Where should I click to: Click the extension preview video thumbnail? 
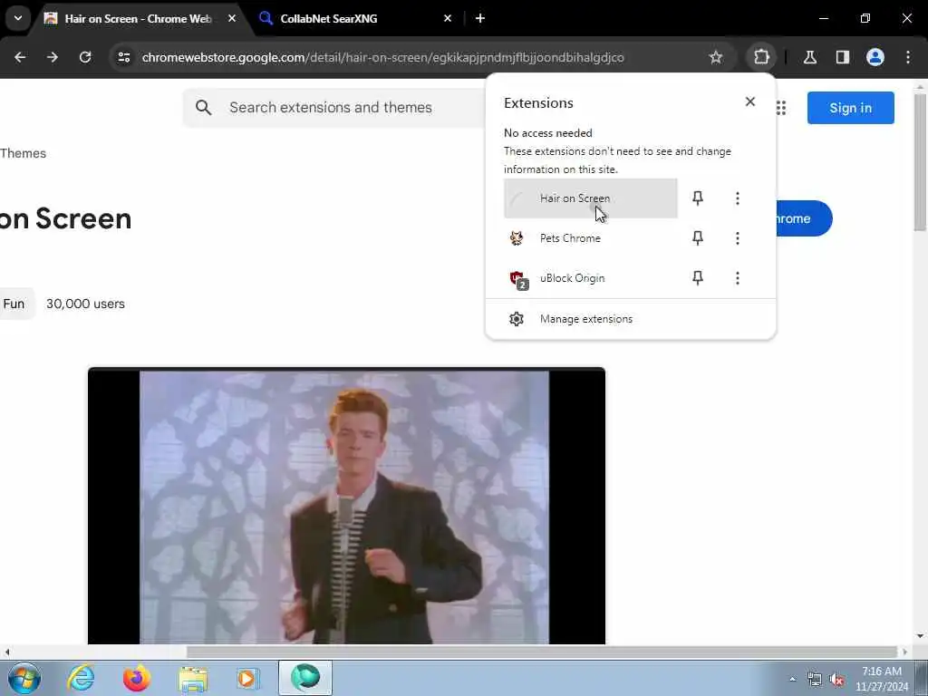point(346,506)
